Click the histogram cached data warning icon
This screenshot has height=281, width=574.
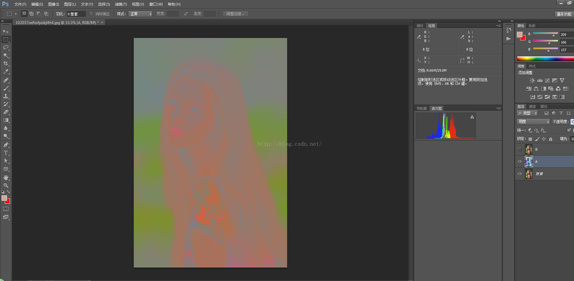(472, 117)
